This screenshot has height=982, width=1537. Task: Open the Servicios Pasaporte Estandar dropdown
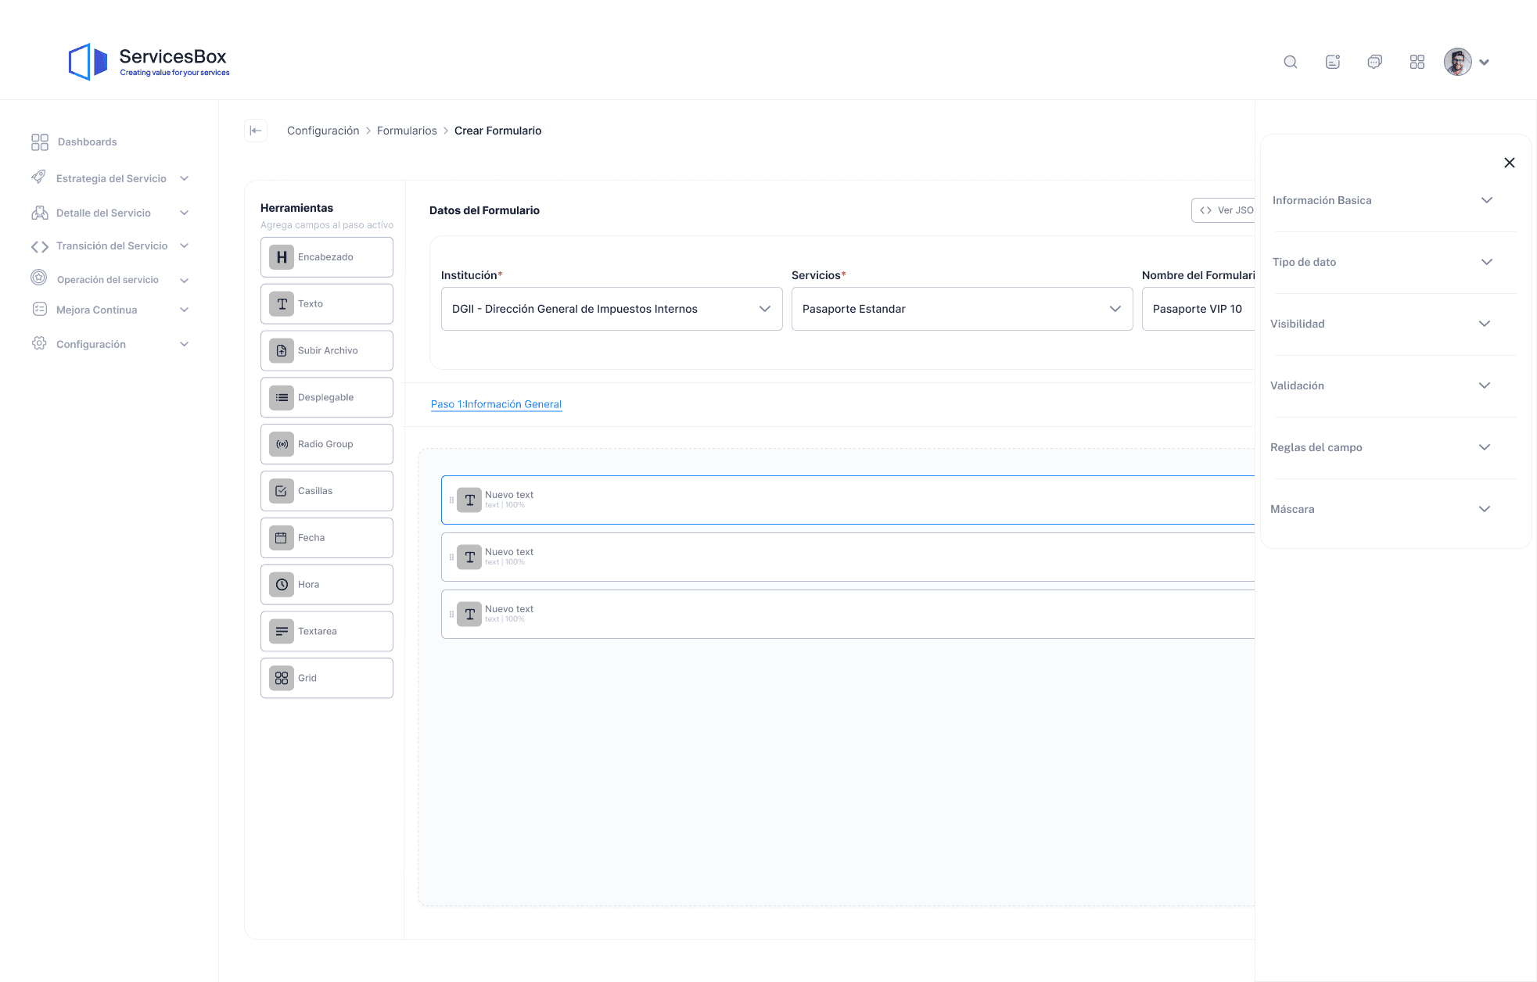[961, 309]
